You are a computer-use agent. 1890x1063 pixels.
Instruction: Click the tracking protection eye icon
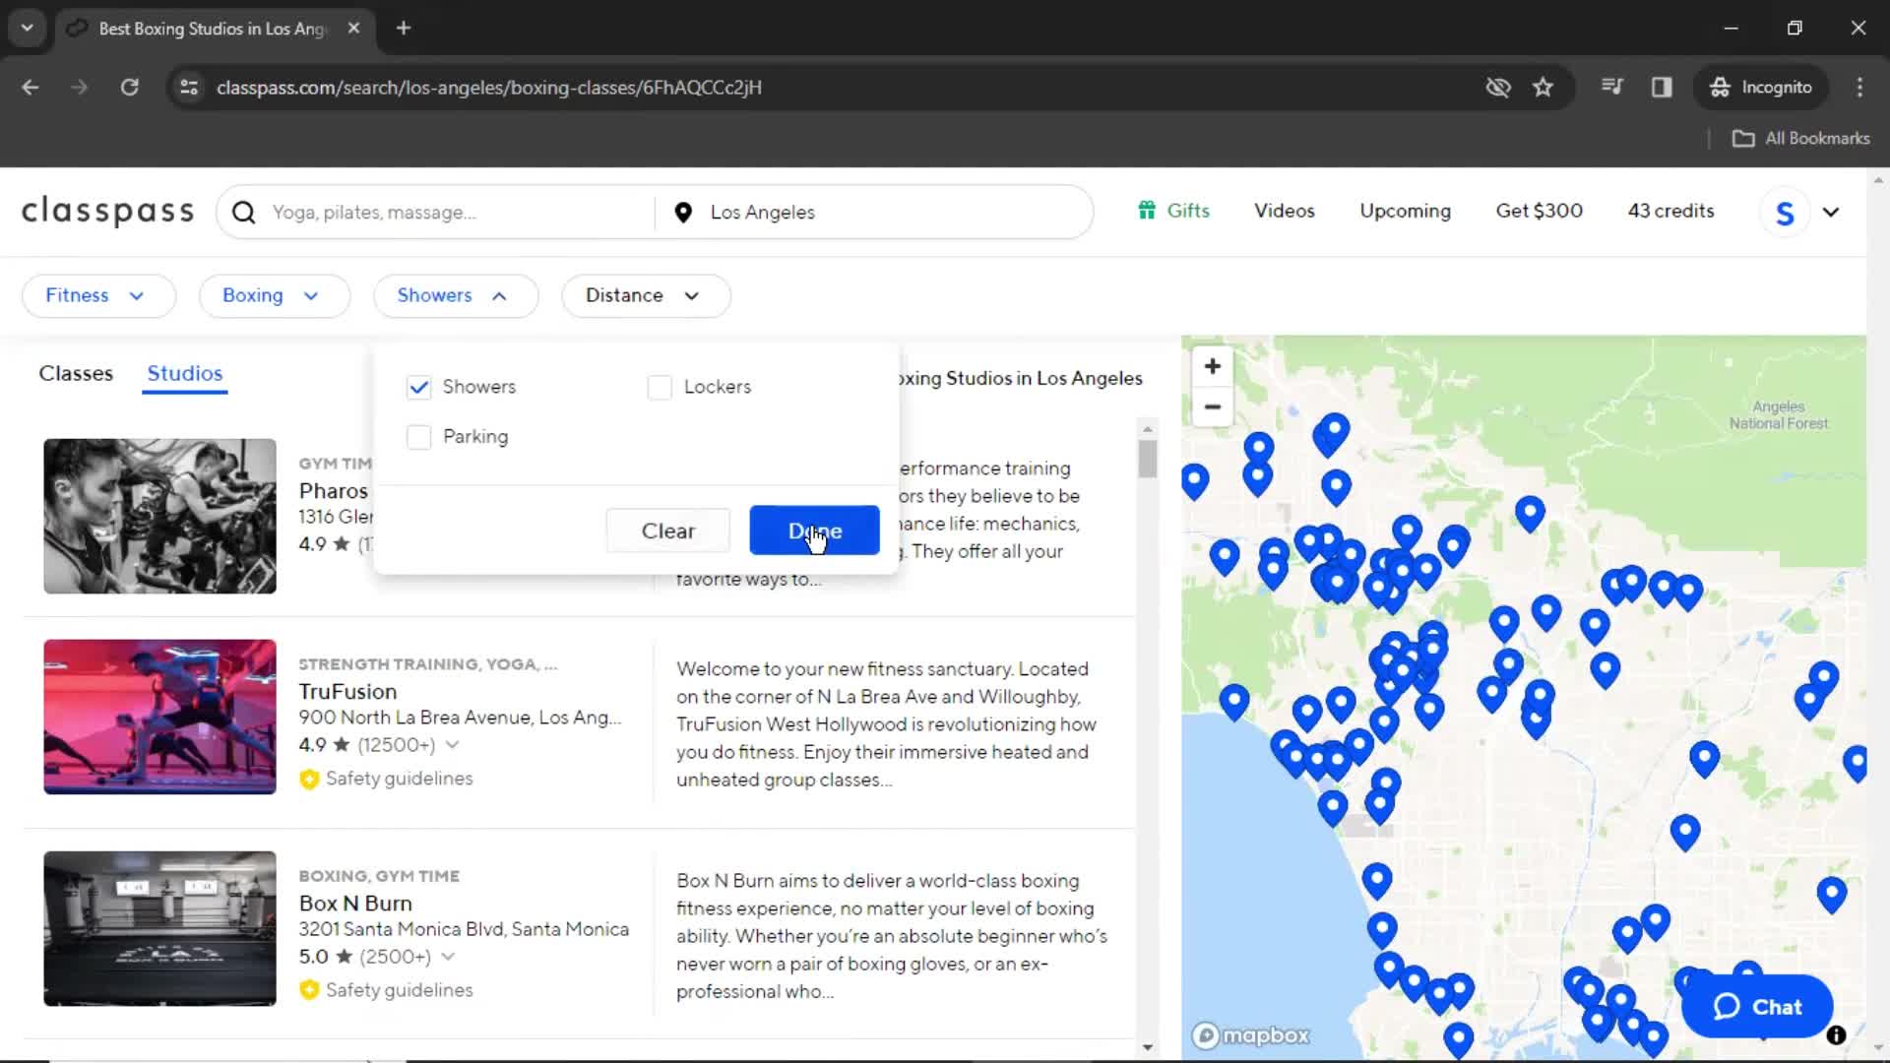tap(1498, 88)
